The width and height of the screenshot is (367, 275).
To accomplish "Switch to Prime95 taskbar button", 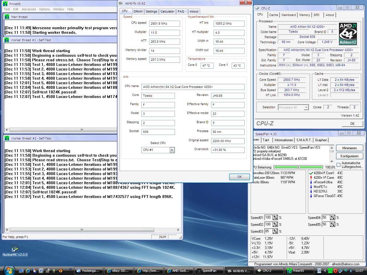I will point(299,271).
